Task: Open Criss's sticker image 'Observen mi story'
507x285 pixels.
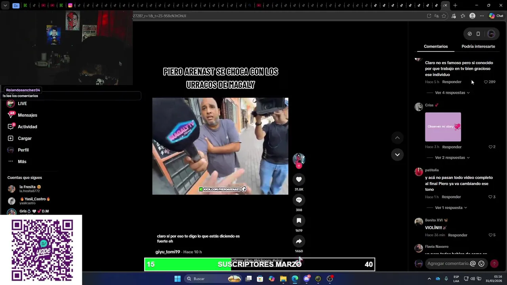Action: pos(443,127)
